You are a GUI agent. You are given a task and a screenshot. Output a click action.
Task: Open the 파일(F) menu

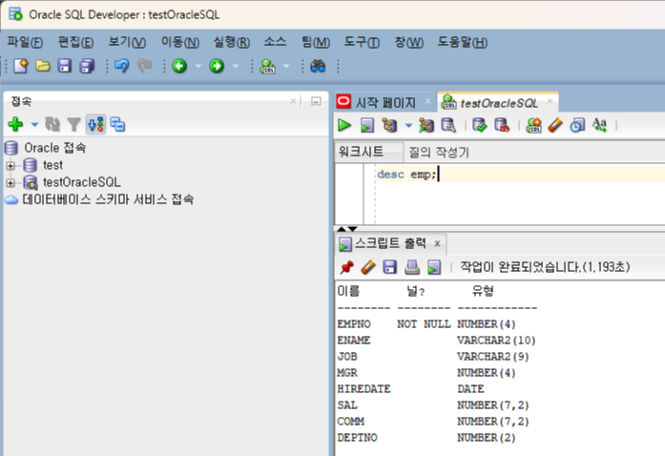(x=25, y=42)
